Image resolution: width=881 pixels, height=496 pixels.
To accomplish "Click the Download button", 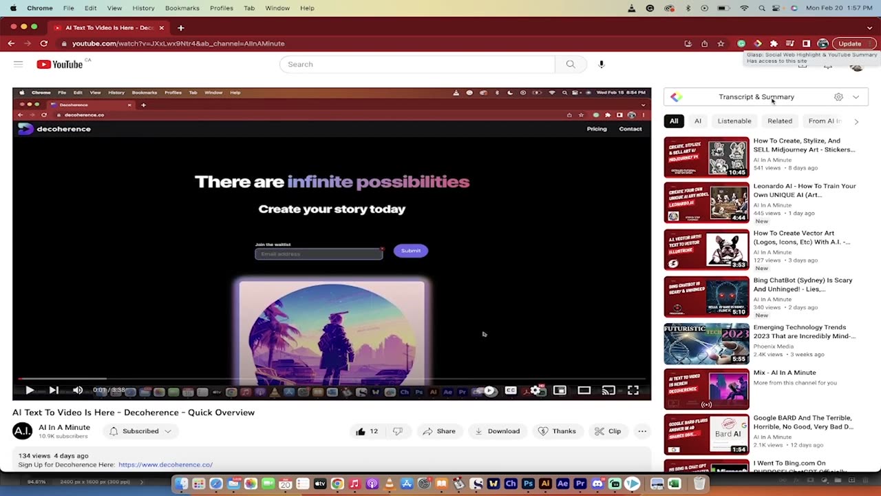I will tap(497, 431).
